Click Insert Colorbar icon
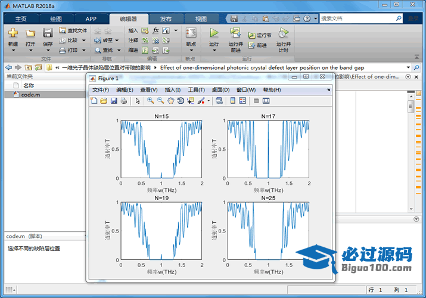This screenshot has width=426, height=298. point(232,101)
